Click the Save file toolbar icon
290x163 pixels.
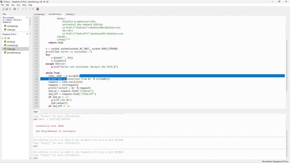coord(10,9)
